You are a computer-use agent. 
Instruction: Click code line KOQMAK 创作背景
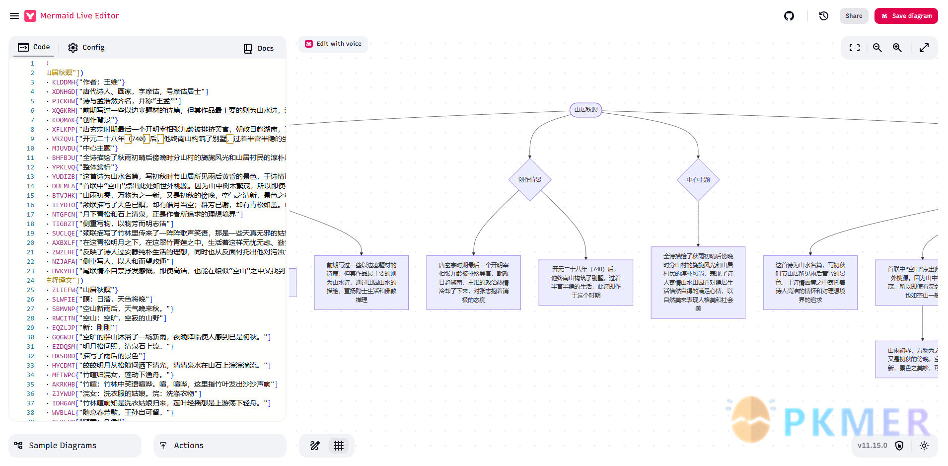pos(85,120)
